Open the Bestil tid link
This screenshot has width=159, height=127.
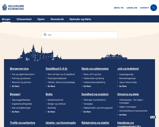click(x=119, y=8)
